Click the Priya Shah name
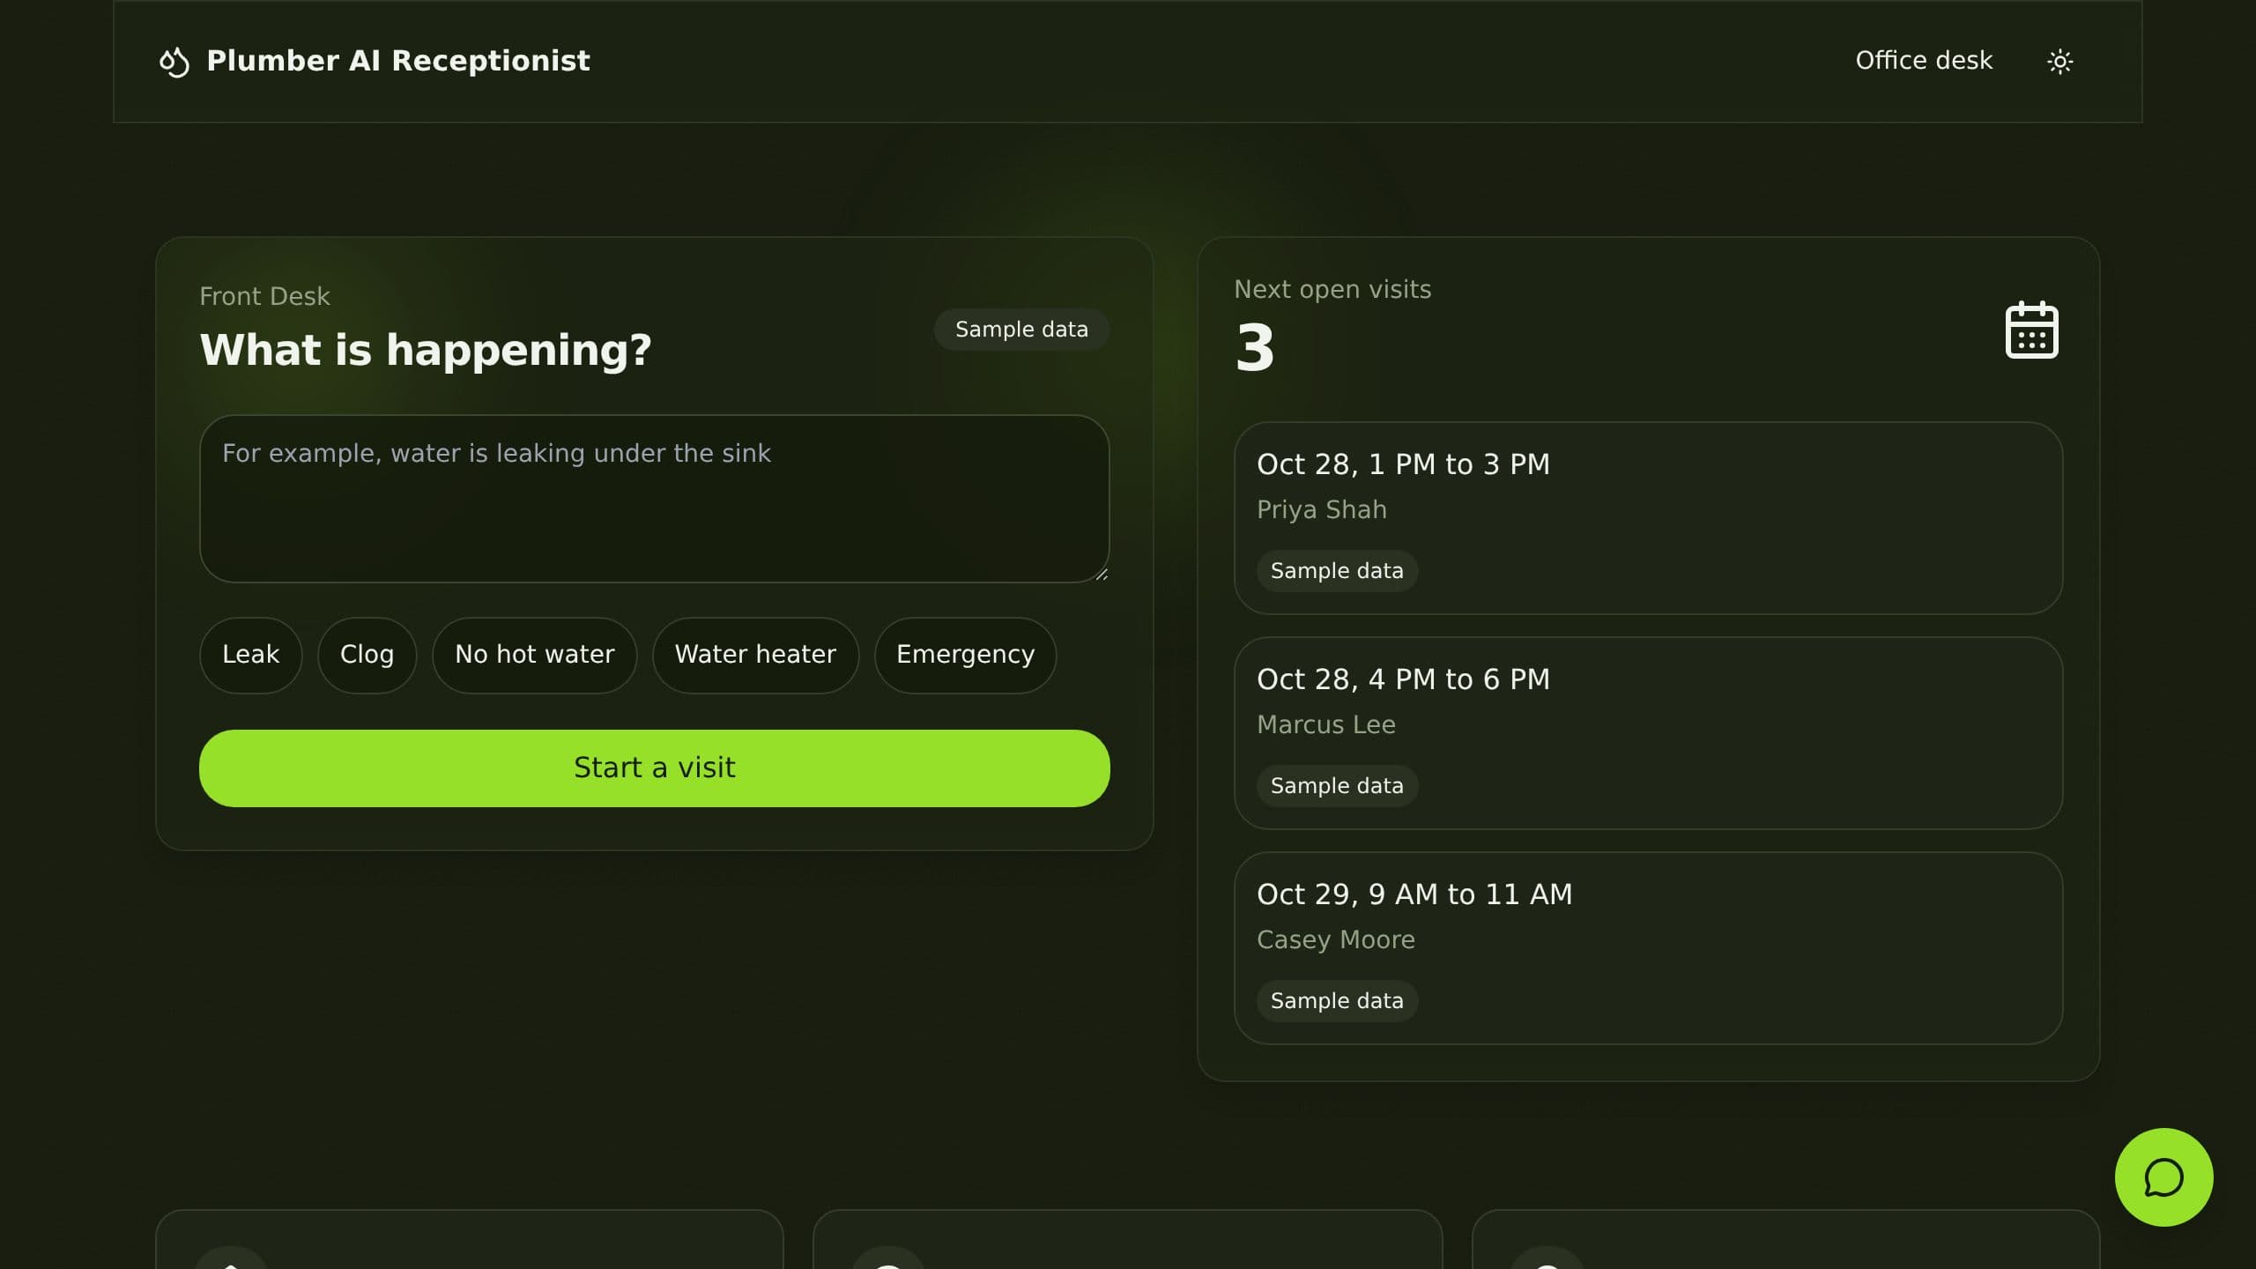 (1321, 510)
